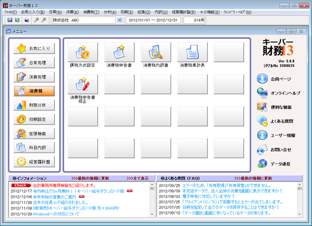Click 全て表示 link
The image size is (312, 226).
pos(138,178)
